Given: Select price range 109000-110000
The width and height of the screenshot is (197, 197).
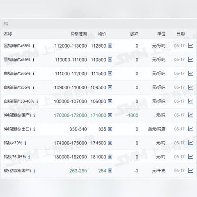Looking at the screenshot, I should tap(71, 87).
